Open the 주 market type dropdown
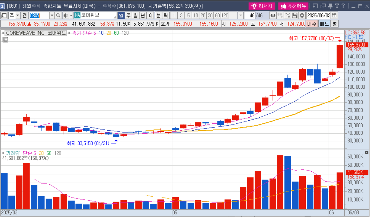Image resolution: width=370 pixels, height=217 pixels. tap(18, 15)
